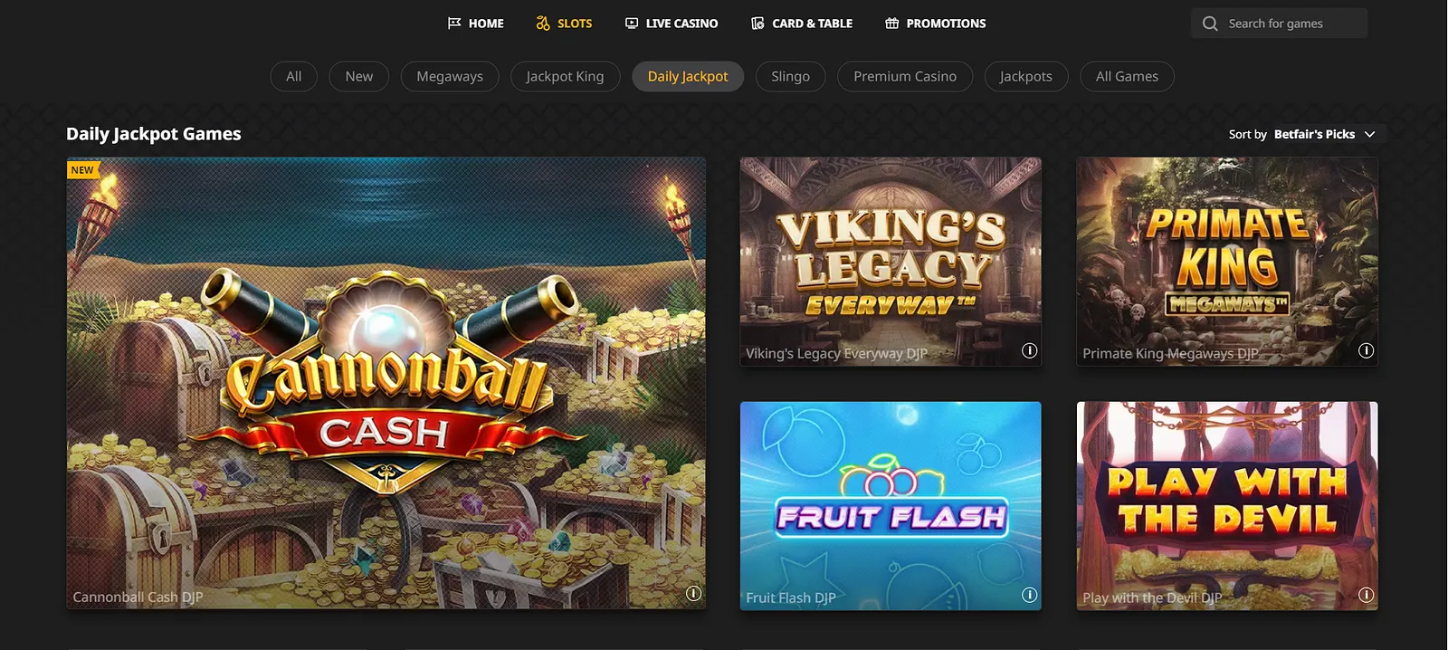Open the Fruit Flash game thumbnail
Image resolution: width=1448 pixels, height=650 pixels.
[891, 506]
